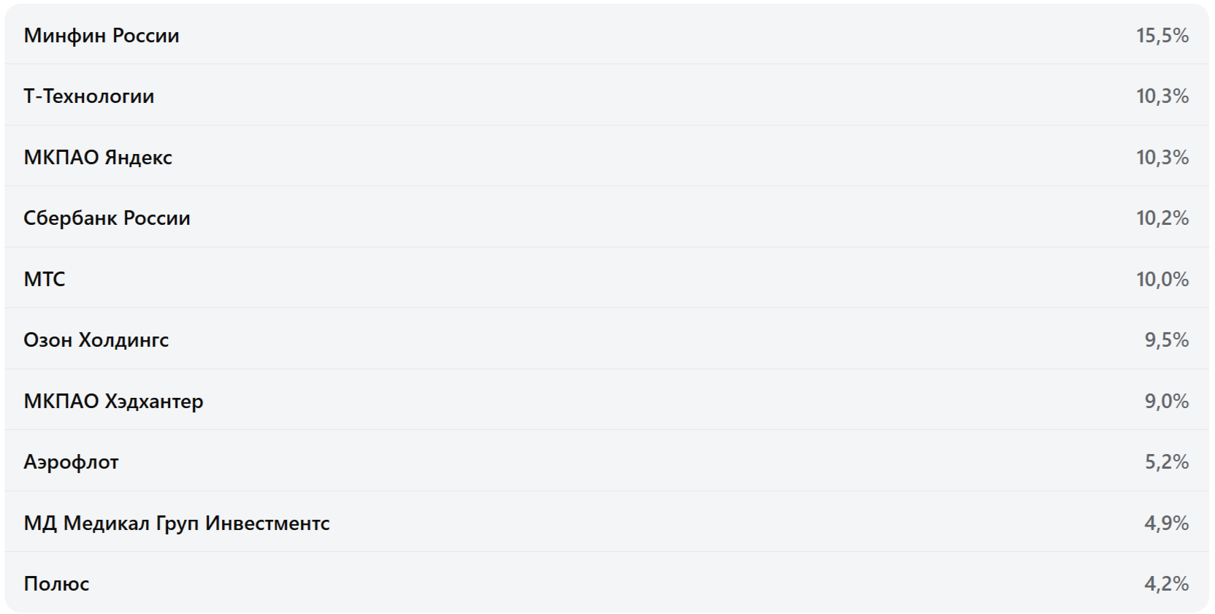Click the Полюс row name
1215x614 pixels.
56,583
